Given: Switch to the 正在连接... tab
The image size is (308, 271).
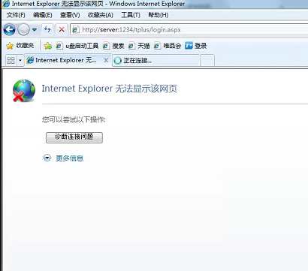Looking at the screenshot, I should click(x=156, y=61).
